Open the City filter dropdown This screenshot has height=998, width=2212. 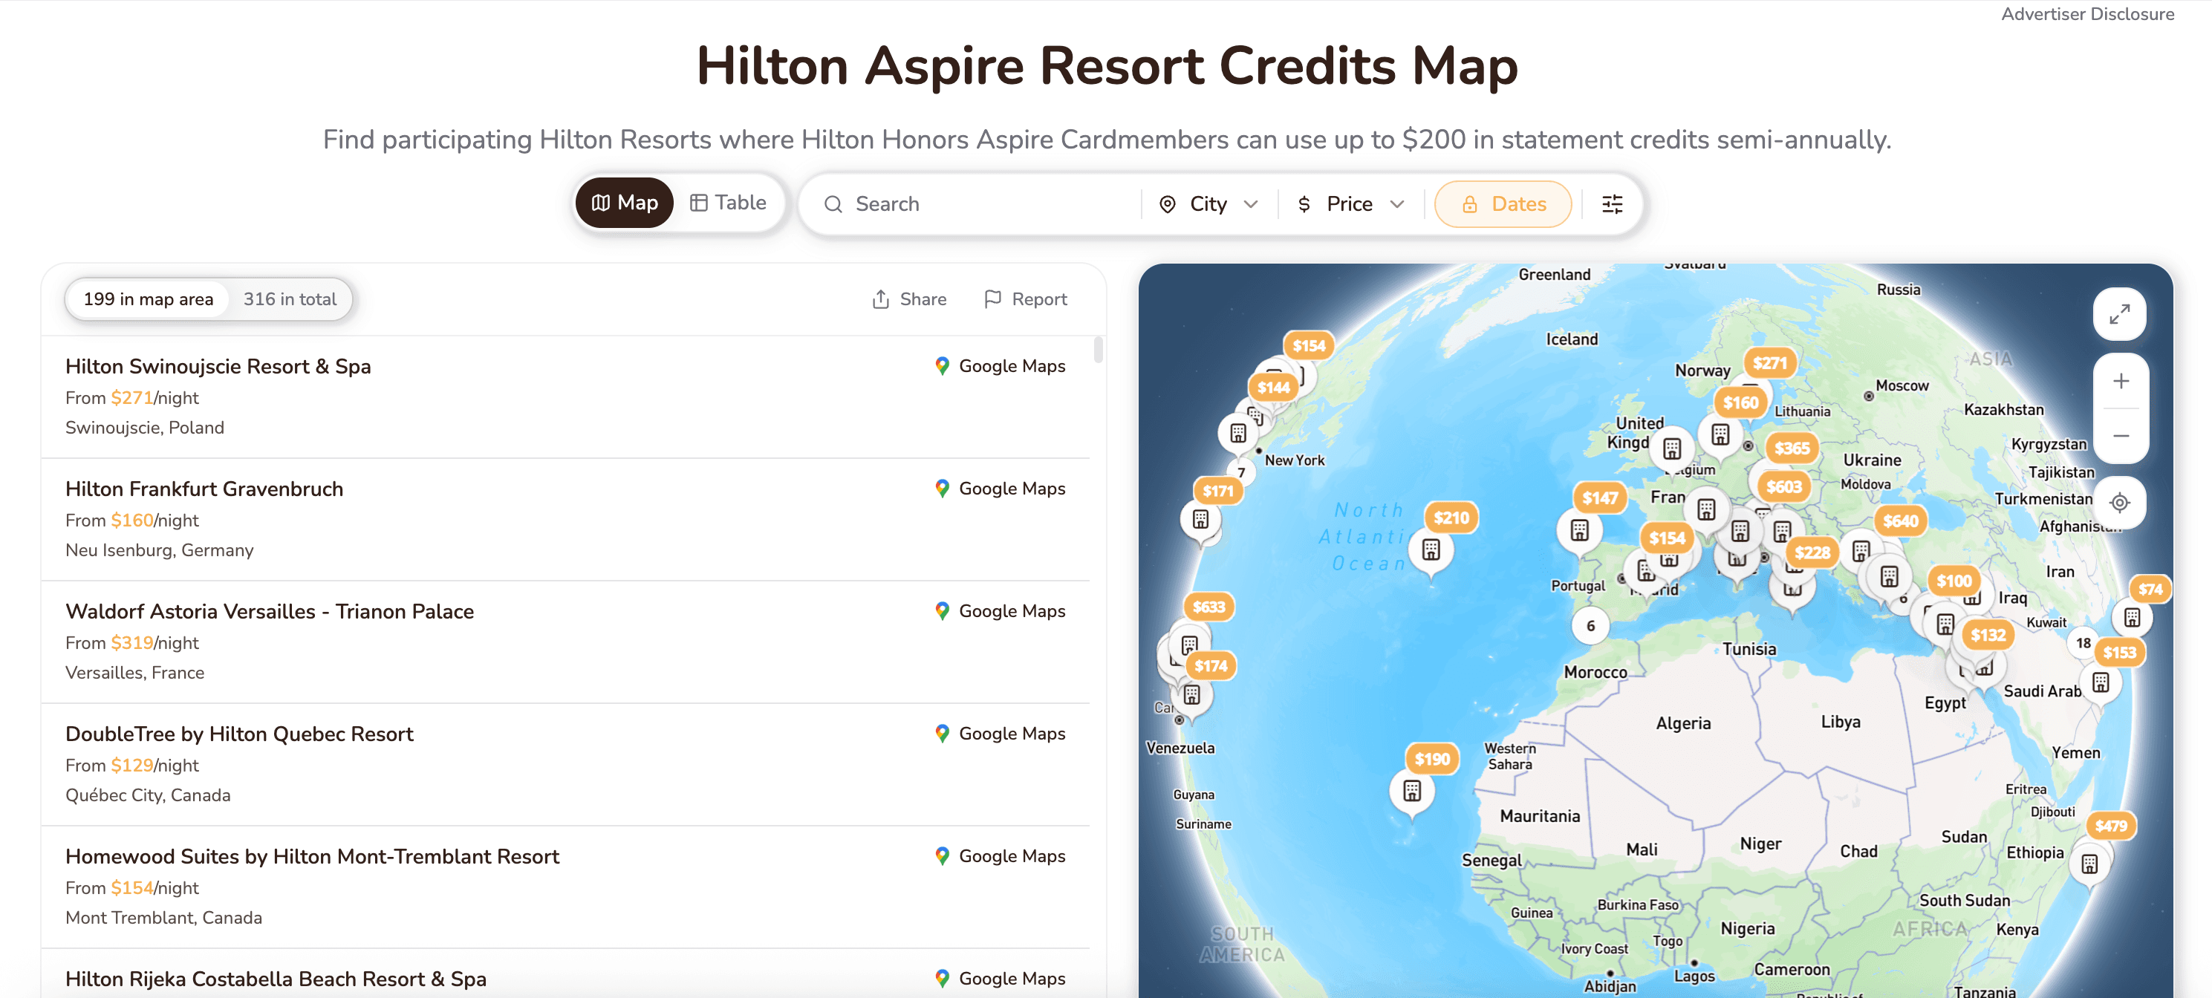click(x=1209, y=204)
